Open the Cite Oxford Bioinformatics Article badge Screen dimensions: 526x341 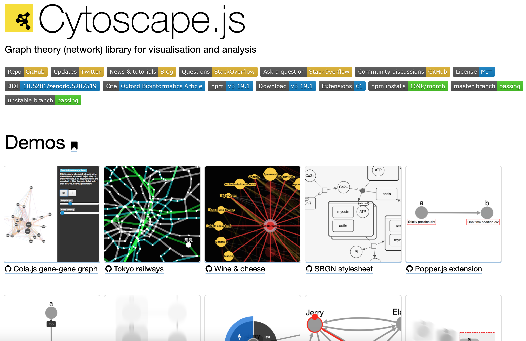click(x=154, y=86)
